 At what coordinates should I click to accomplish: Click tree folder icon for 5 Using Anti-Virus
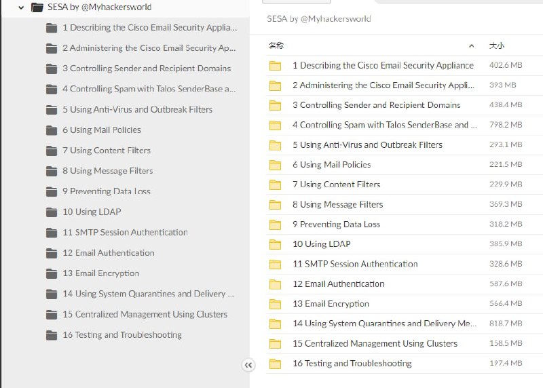click(x=52, y=109)
